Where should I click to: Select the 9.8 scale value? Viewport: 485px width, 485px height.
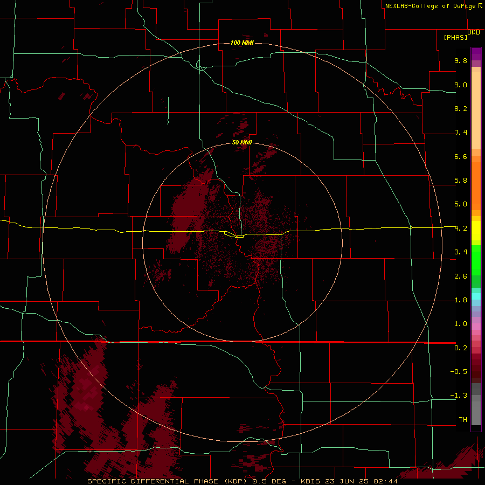(461, 60)
